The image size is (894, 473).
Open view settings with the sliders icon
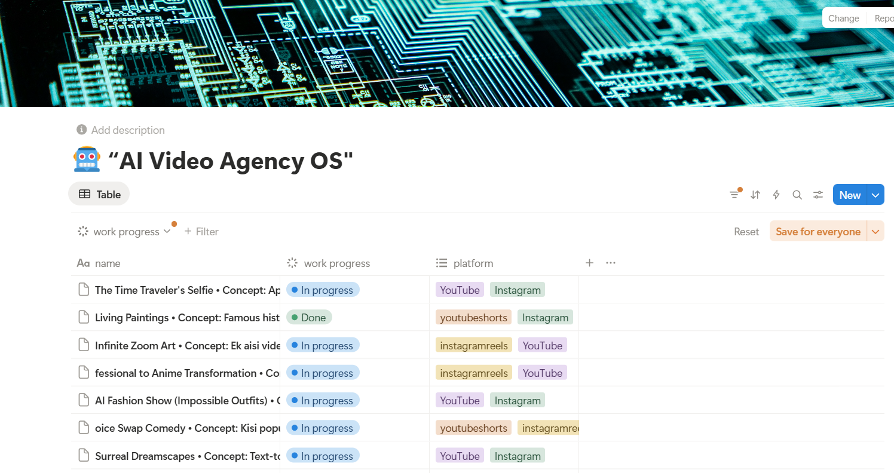point(818,194)
